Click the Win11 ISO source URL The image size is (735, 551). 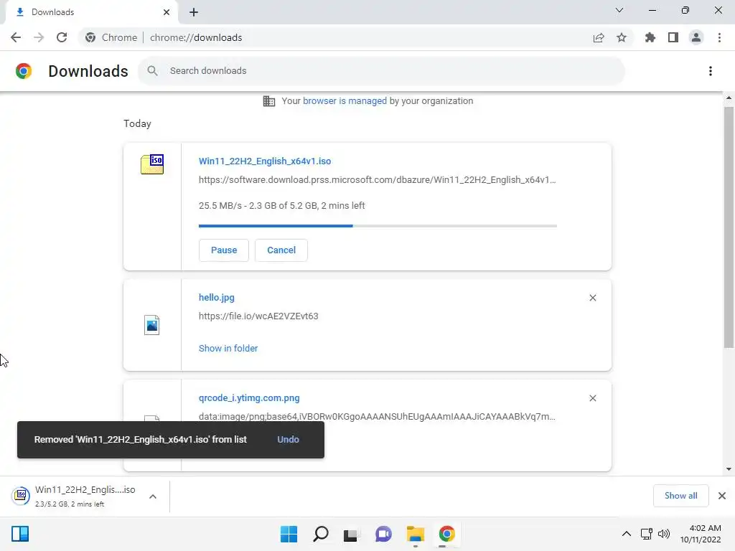tap(378, 180)
